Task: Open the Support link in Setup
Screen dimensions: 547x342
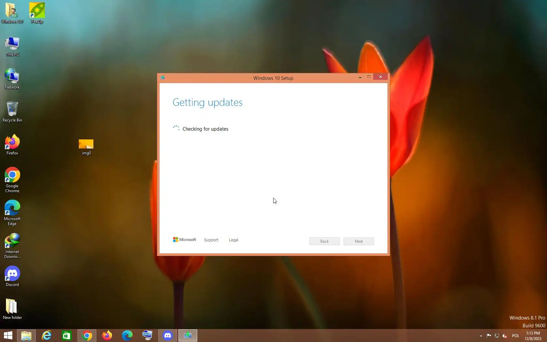Action: coord(211,240)
